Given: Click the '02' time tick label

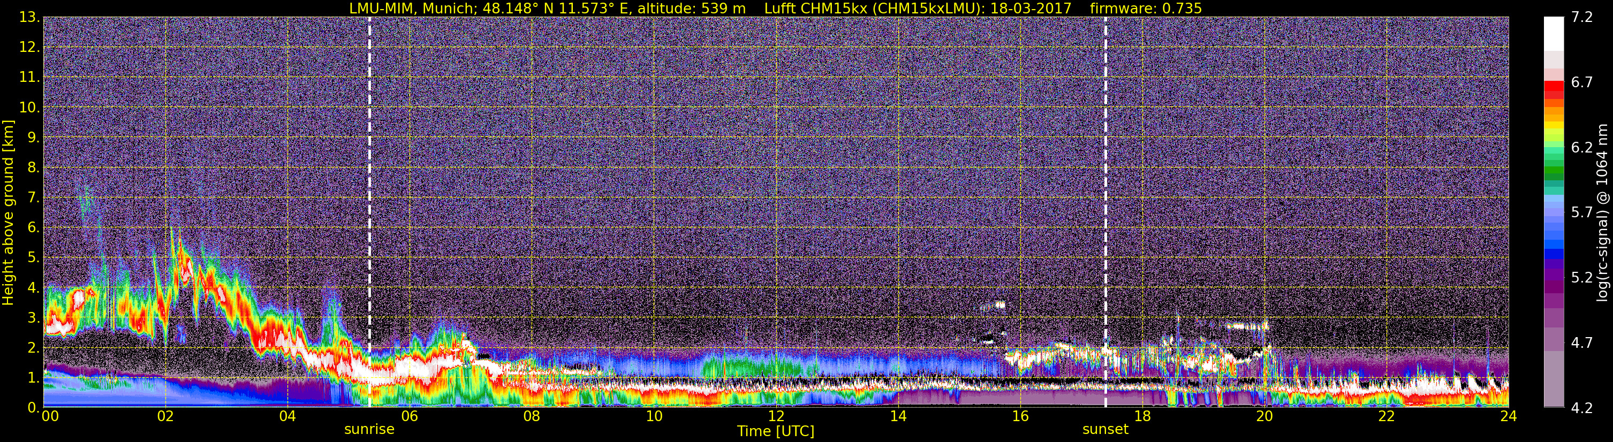Looking at the screenshot, I should click(x=165, y=417).
